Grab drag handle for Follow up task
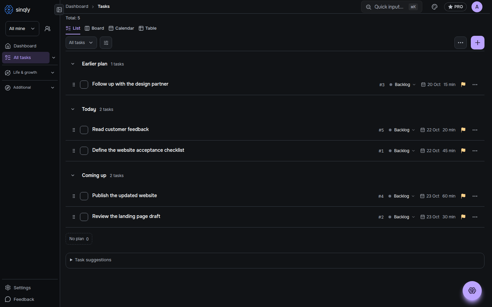The width and height of the screenshot is (492, 307). (x=74, y=85)
